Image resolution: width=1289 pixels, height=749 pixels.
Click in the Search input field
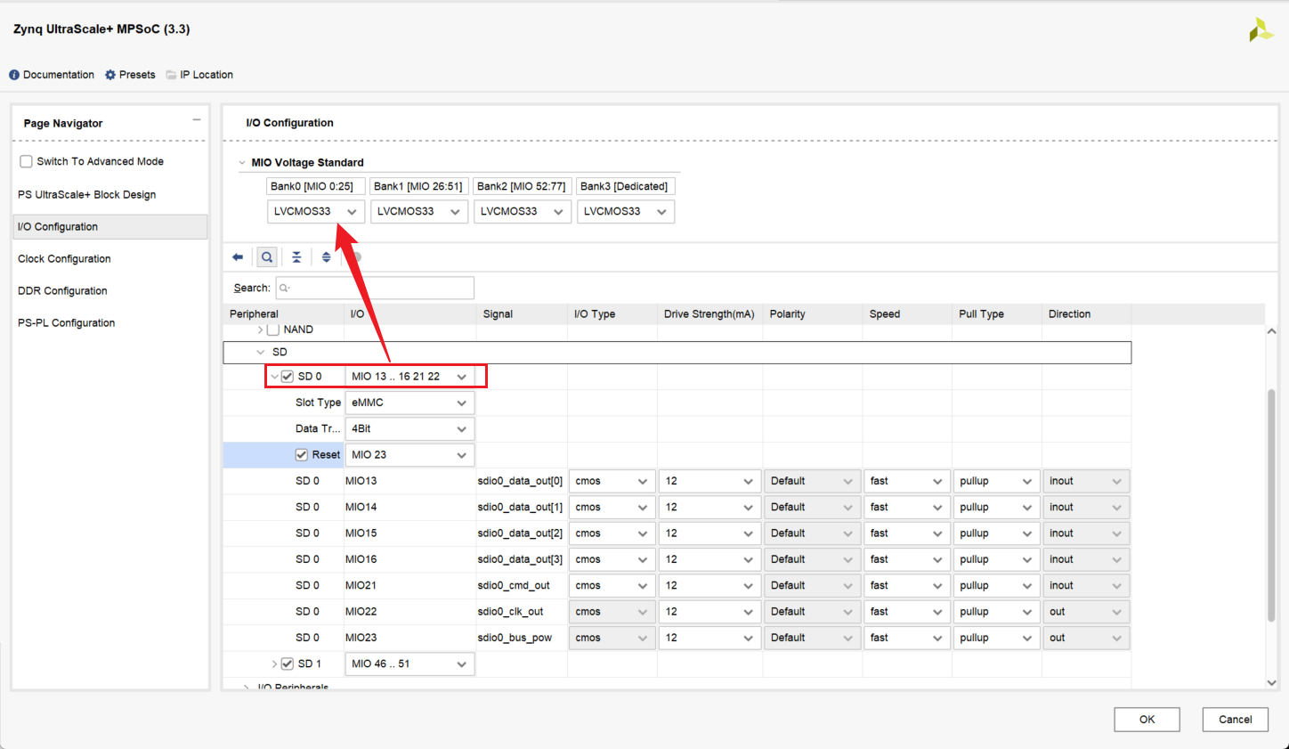pyautogui.click(x=375, y=288)
